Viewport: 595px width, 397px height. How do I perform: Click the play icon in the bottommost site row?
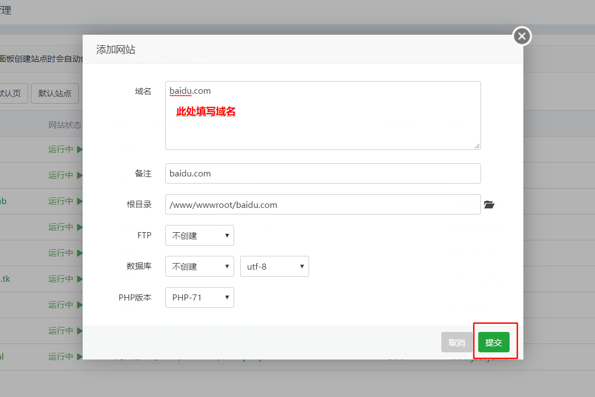pos(79,357)
